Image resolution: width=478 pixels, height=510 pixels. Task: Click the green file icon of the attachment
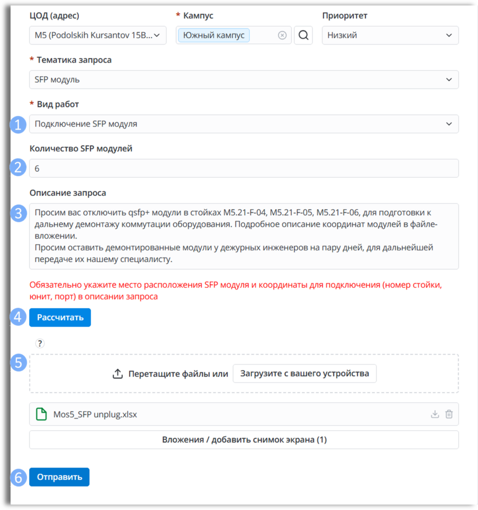[41, 414]
